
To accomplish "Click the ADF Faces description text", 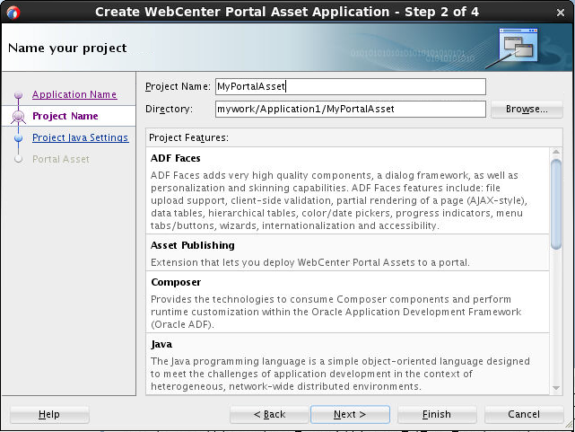I will click(339, 200).
